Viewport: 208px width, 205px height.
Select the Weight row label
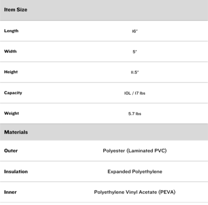coord(11,113)
